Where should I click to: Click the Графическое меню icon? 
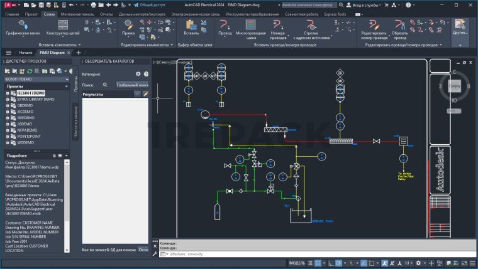(23, 24)
